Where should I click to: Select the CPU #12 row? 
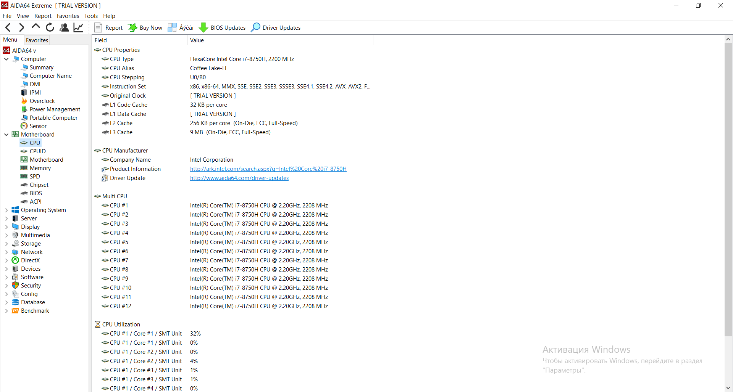pos(233,306)
